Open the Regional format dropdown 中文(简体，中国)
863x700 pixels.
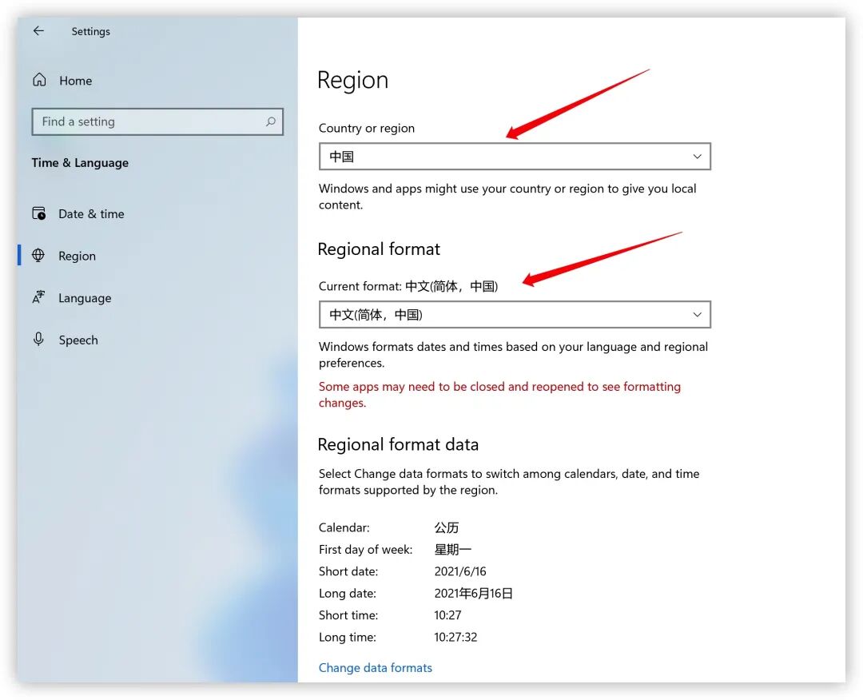point(515,314)
